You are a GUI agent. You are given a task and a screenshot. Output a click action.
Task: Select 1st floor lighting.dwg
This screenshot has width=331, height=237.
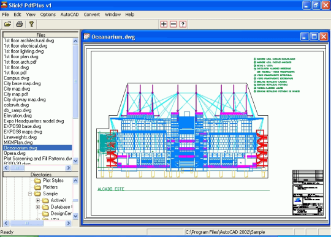pyautogui.click(x=24, y=51)
